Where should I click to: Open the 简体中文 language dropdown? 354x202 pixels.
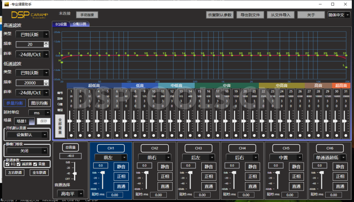pos(339,15)
